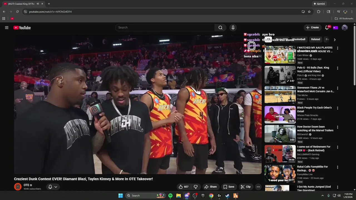The width and height of the screenshot is (356, 200).
Task: Show next filter chips arrow
Action: (x=335, y=40)
